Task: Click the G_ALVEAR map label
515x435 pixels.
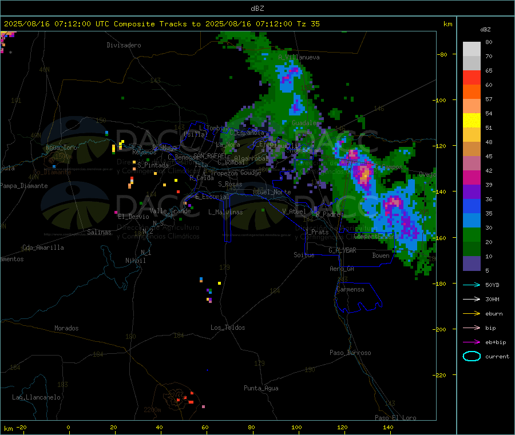Action: pos(342,250)
